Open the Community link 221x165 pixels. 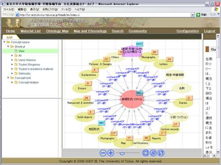tap(137, 31)
